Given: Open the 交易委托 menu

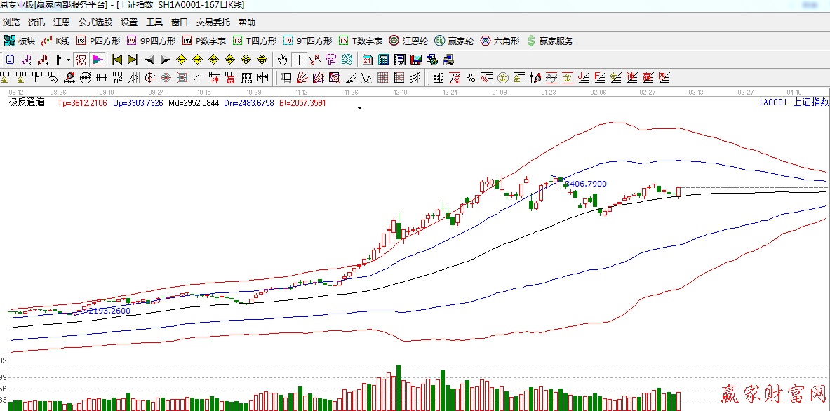Looking at the screenshot, I should tap(213, 22).
